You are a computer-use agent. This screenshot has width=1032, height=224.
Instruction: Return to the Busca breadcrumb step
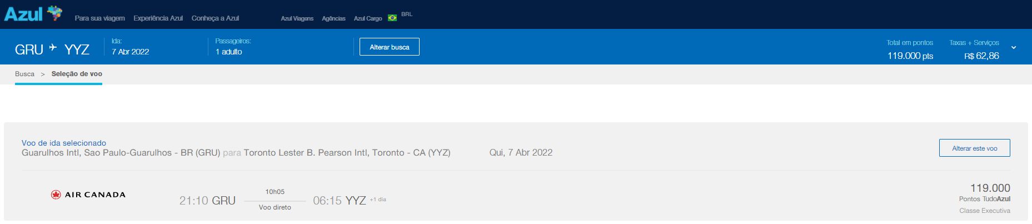tap(24, 74)
